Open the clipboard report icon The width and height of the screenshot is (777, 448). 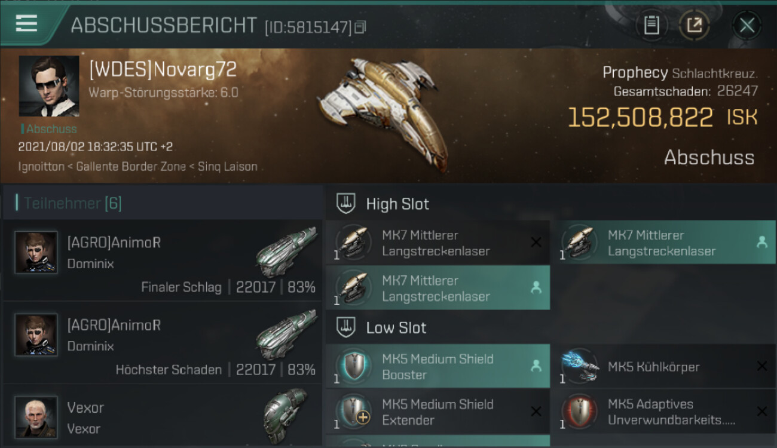click(651, 25)
